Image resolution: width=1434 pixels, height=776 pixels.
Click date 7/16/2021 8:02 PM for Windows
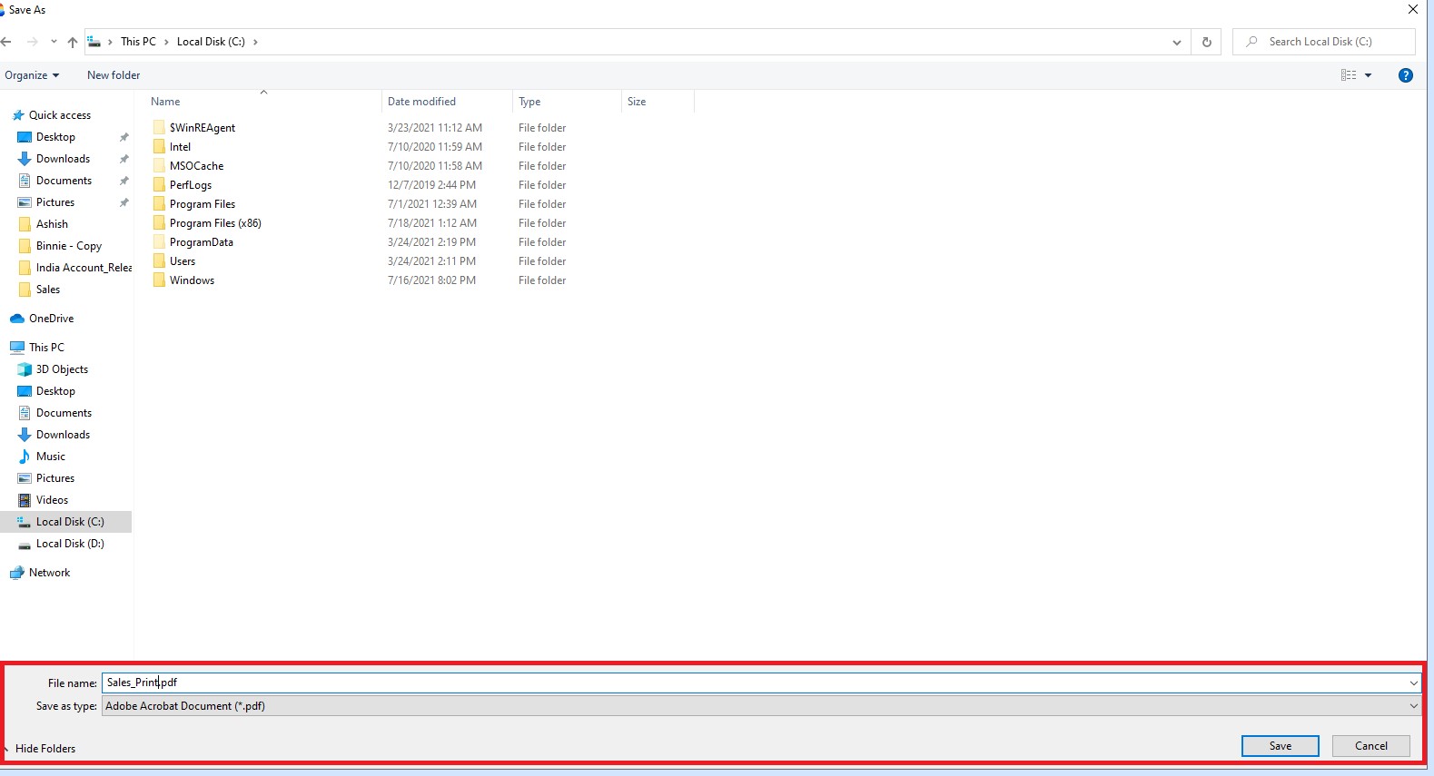tap(431, 280)
